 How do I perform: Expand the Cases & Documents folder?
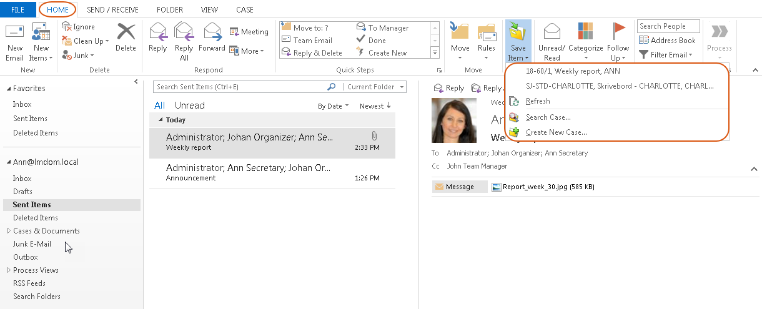[x=9, y=231]
